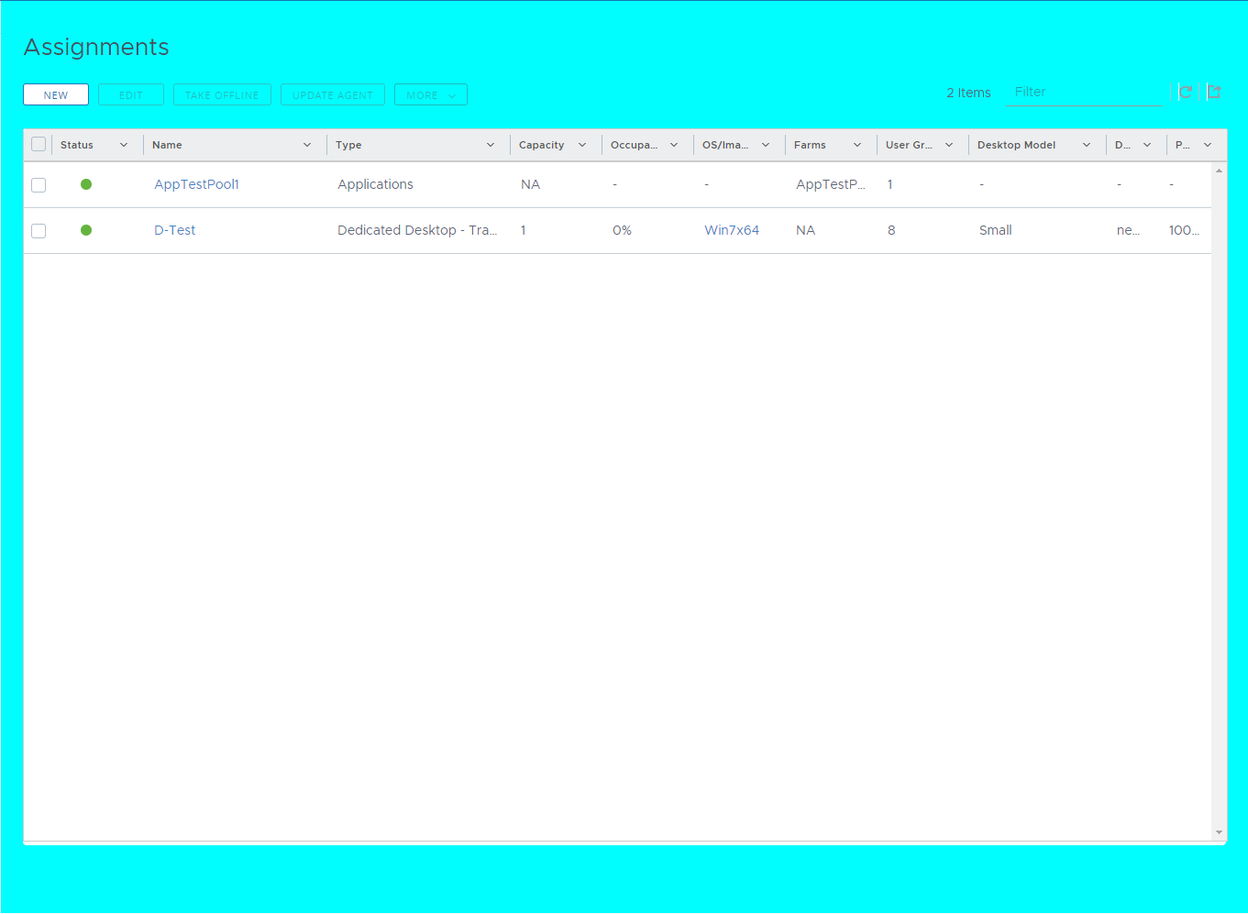The height and width of the screenshot is (914, 1248).
Task: Click the table's vertical scrollbar up arrow
Action: 1219,171
